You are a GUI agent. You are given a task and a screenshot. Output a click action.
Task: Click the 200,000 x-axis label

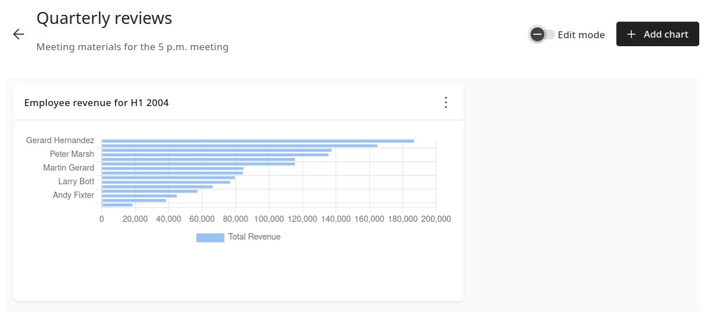click(436, 219)
